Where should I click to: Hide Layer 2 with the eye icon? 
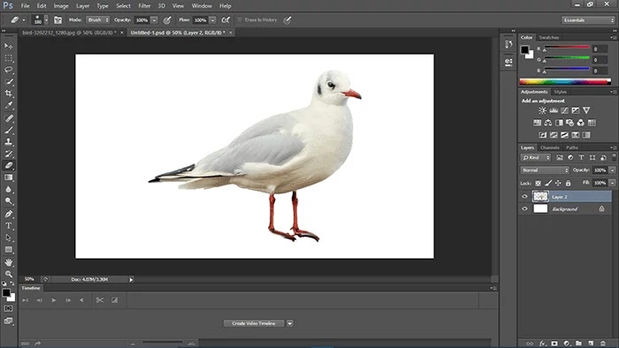point(524,196)
